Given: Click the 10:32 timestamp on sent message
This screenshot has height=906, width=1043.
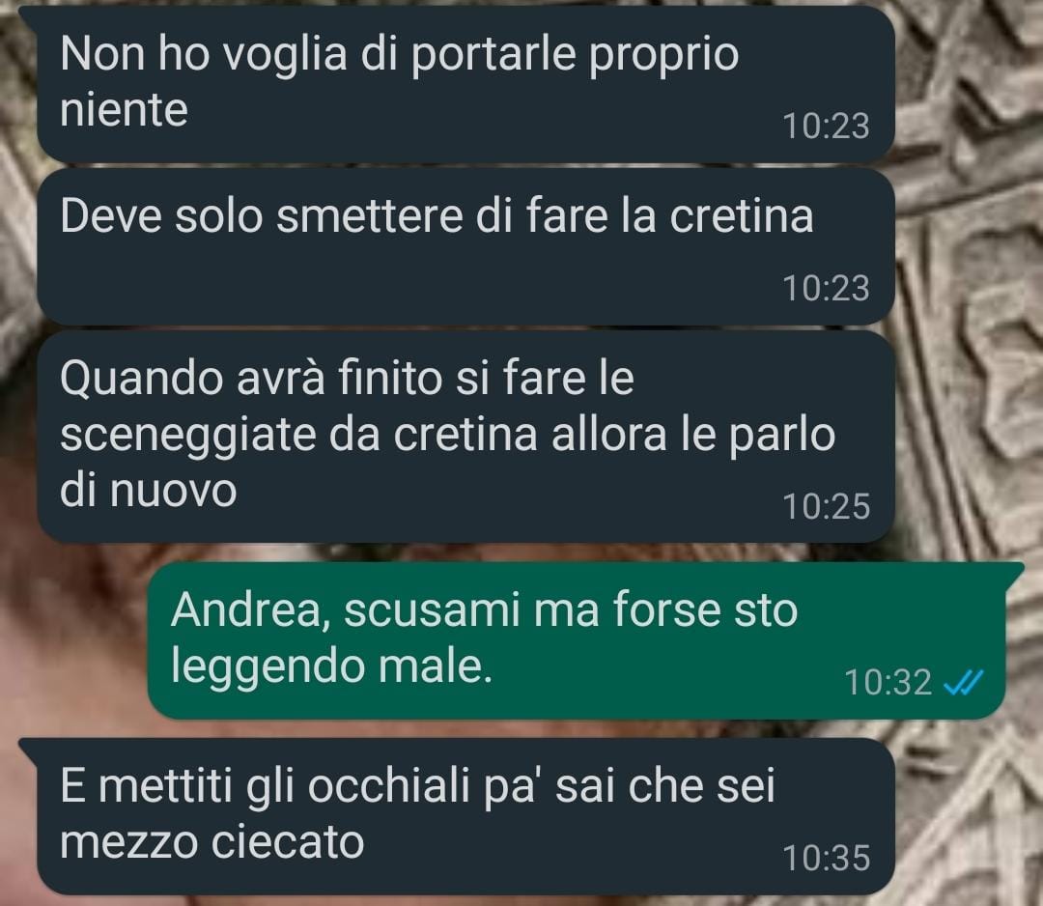Looking at the screenshot, I should (888, 683).
